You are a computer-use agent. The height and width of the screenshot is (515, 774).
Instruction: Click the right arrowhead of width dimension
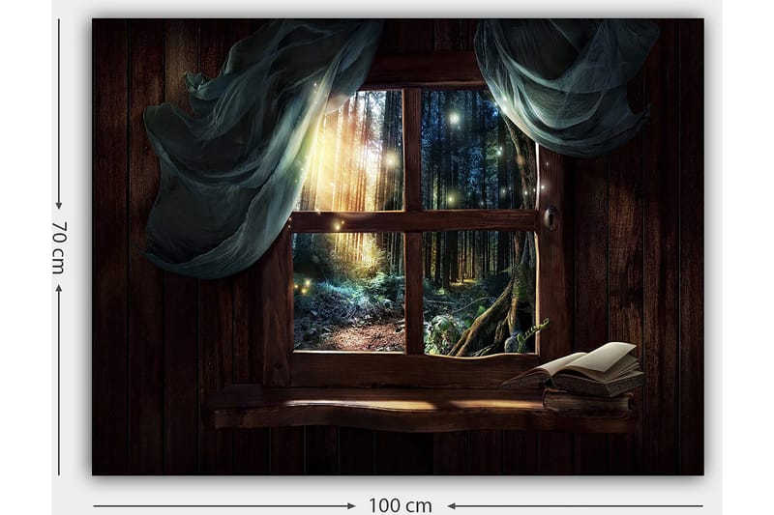click(452, 505)
